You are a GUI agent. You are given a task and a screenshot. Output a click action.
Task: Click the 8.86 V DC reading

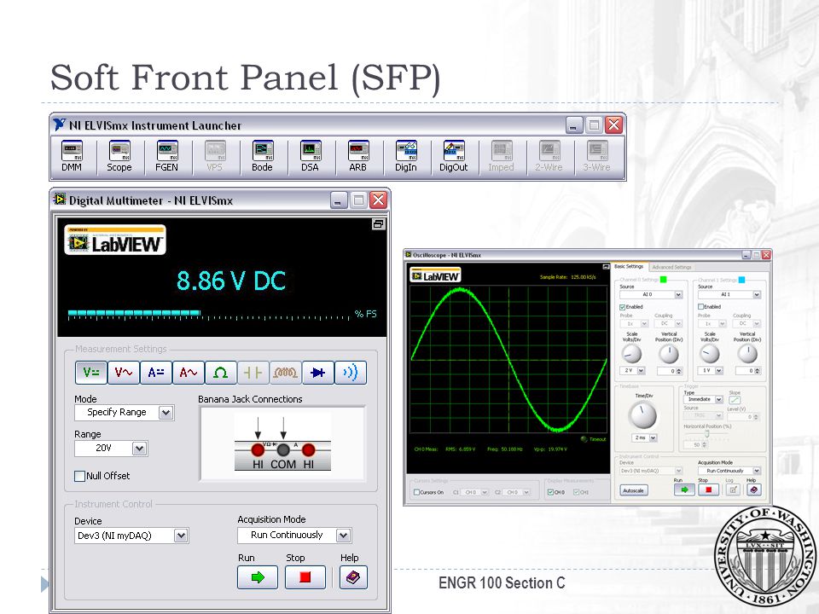click(231, 281)
